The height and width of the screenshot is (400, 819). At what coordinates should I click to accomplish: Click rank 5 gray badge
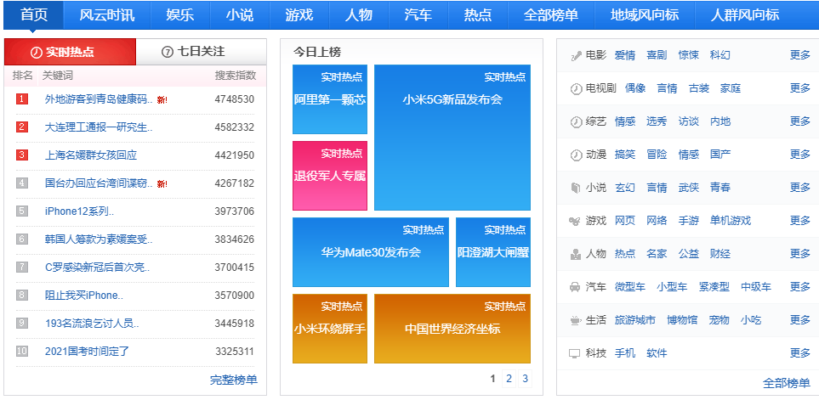[22, 211]
